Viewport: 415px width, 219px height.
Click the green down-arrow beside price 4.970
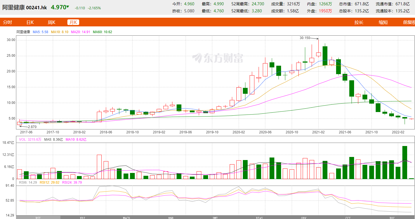tap(68, 7)
